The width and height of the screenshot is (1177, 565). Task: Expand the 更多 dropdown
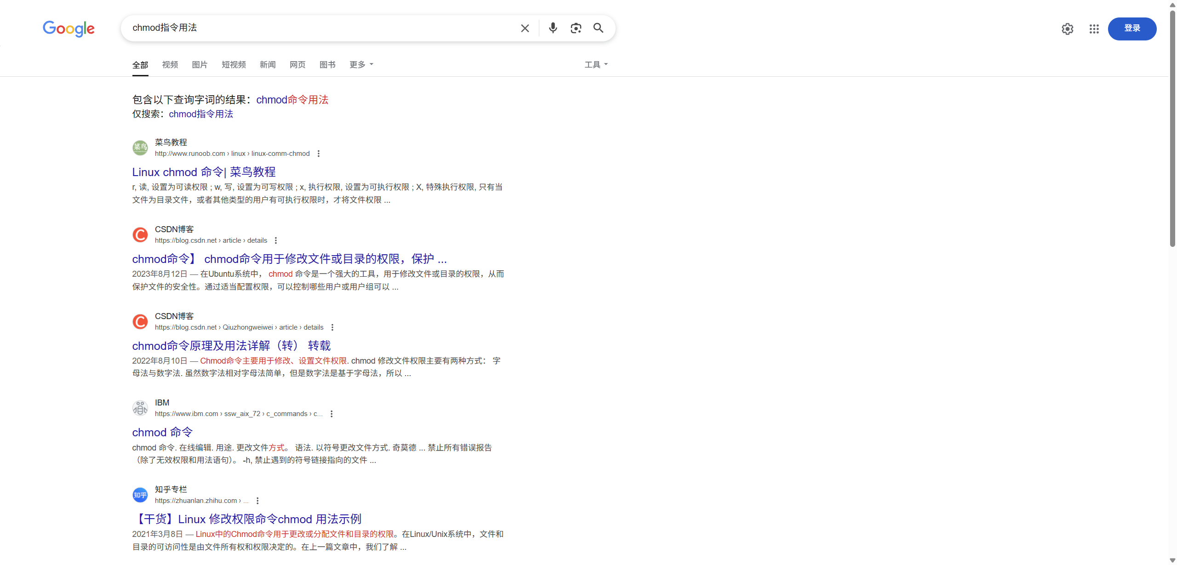tap(361, 65)
